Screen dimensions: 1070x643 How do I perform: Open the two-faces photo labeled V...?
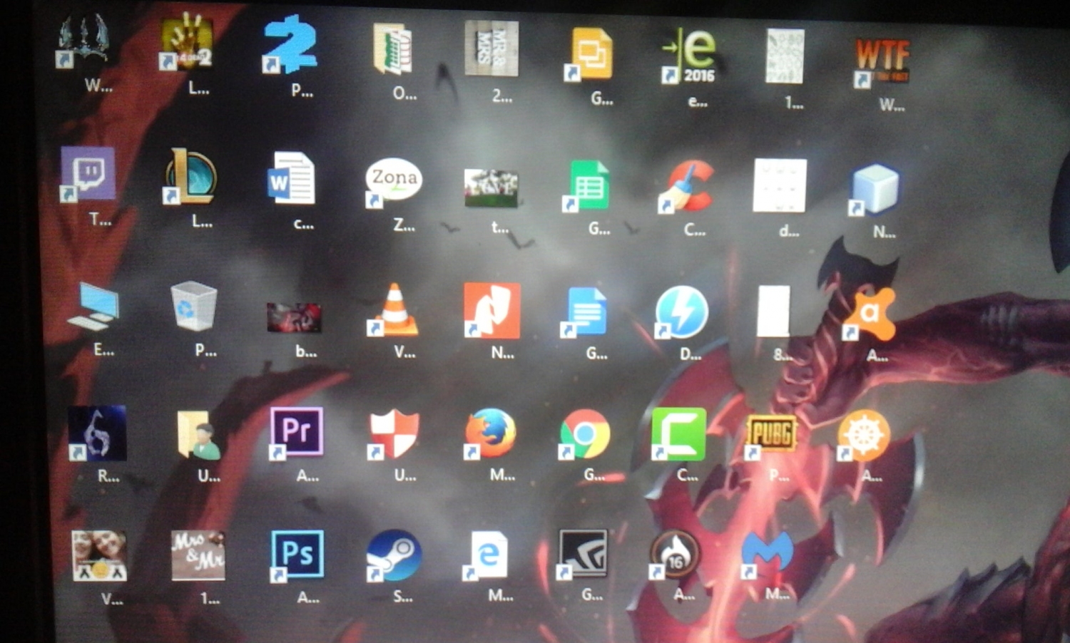point(99,555)
